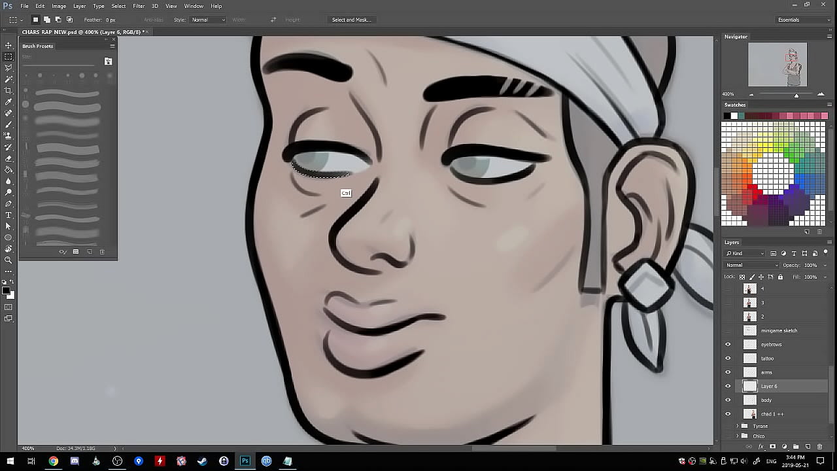Select the Brush tool in toolbar

9,124
